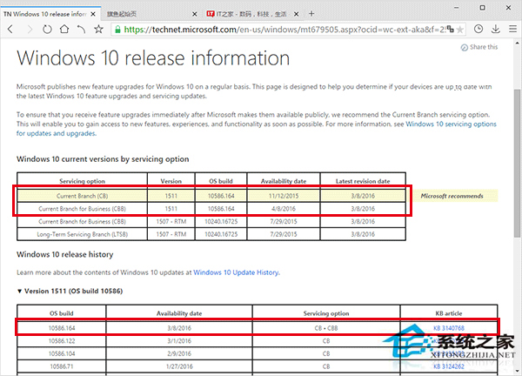Reload the page with the refresh icon
The width and height of the screenshot is (522, 376).
point(46,29)
